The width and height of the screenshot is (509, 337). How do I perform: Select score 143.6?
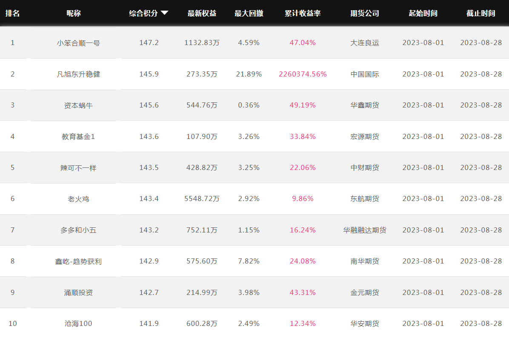click(149, 136)
